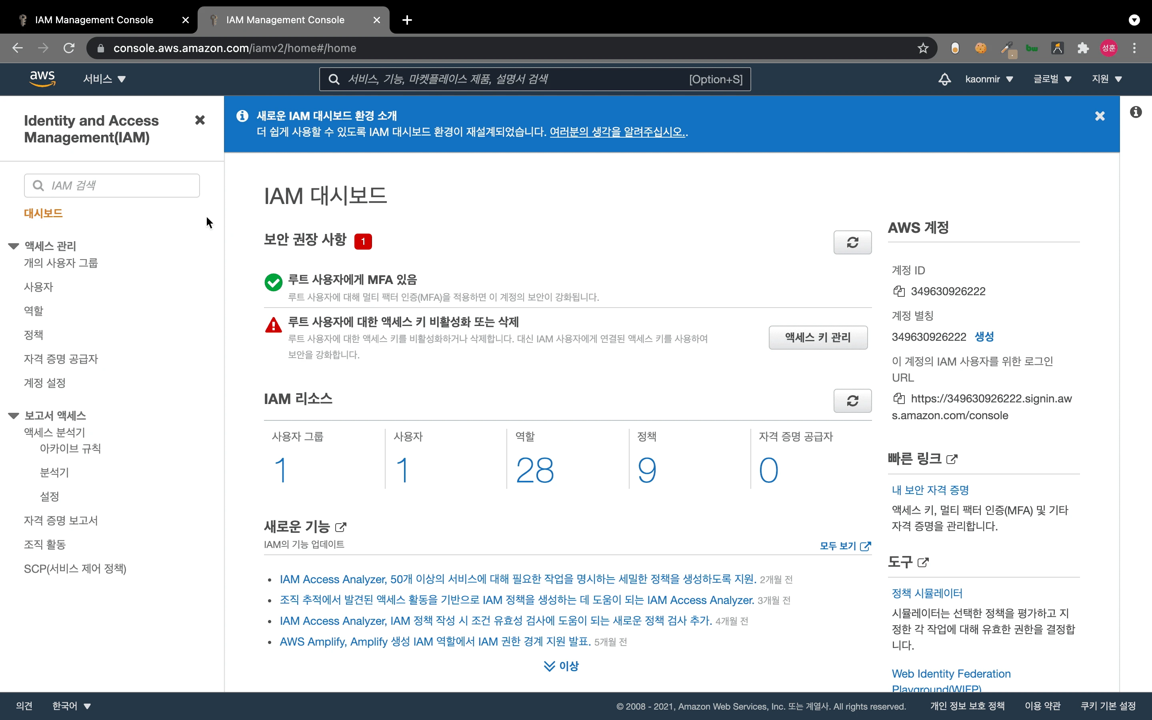Open the Chrome extensions puzzle icon

coord(1083,48)
